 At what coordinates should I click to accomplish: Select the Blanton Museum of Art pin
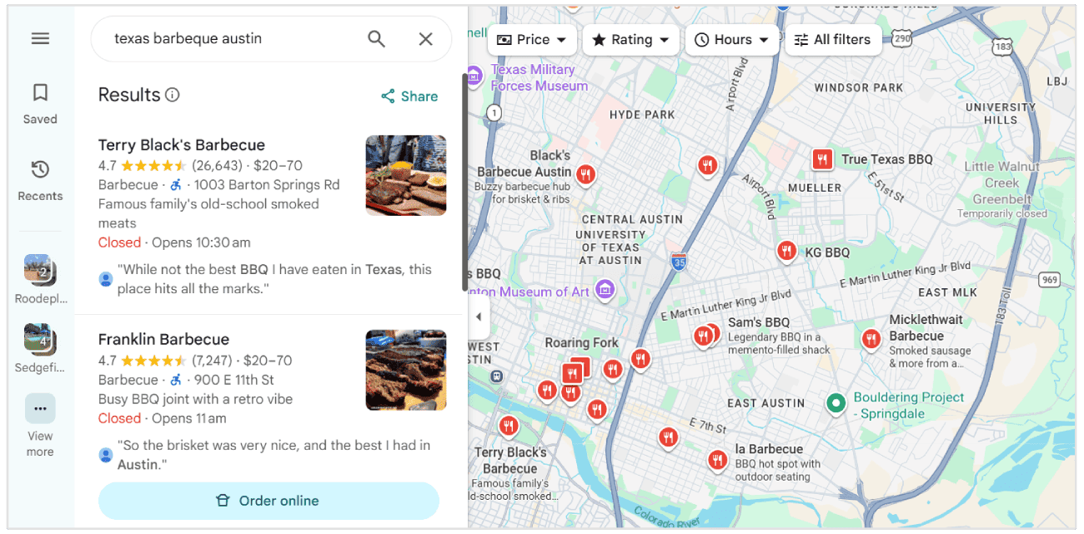tap(606, 291)
